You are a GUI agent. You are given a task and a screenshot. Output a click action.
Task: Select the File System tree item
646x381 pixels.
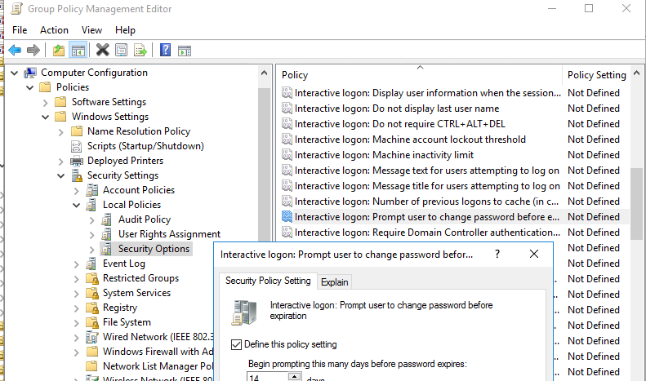[x=127, y=322]
